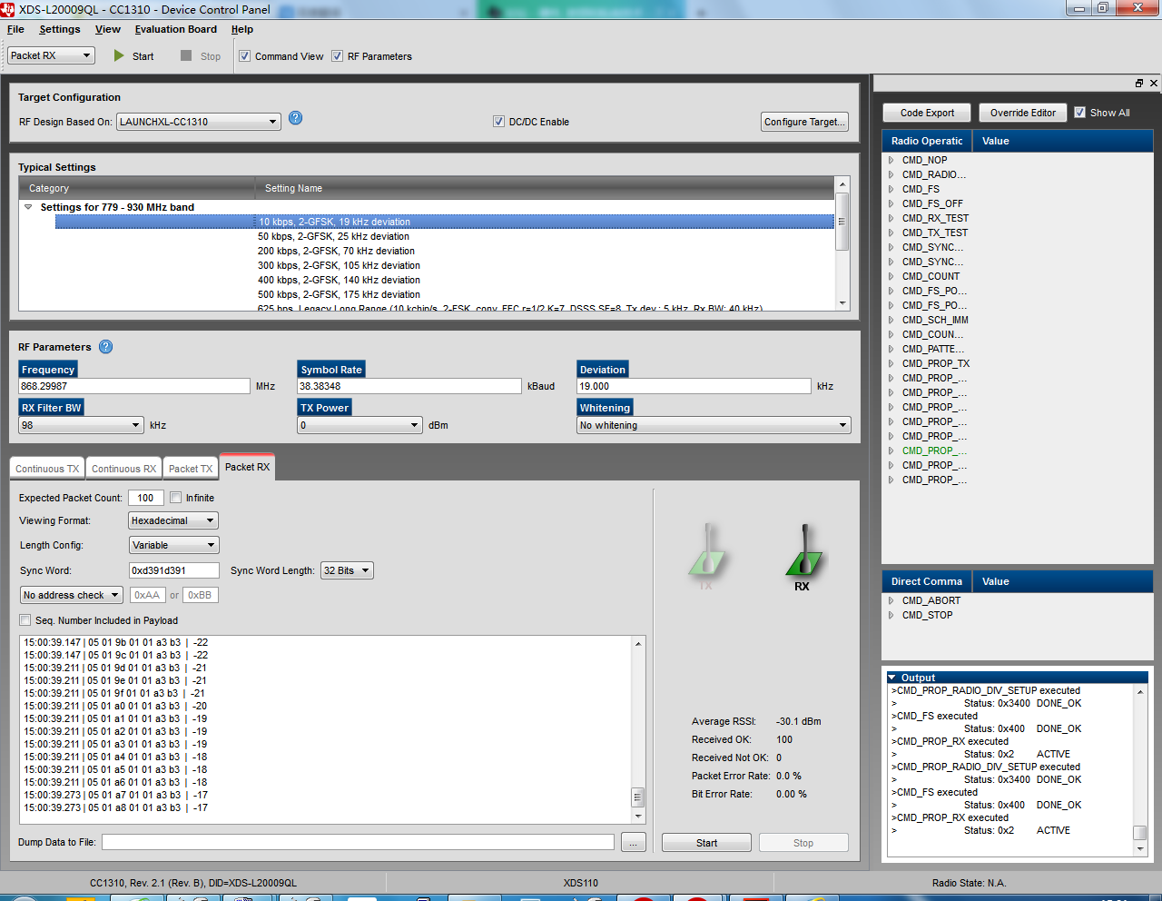
Task: Expand the CMD_COUNT tree arrow
Action: (x=891, y=276)
